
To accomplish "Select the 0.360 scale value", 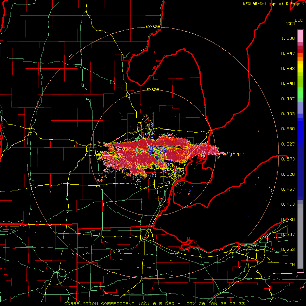I will pyautogui.click(x=288, y=219).
